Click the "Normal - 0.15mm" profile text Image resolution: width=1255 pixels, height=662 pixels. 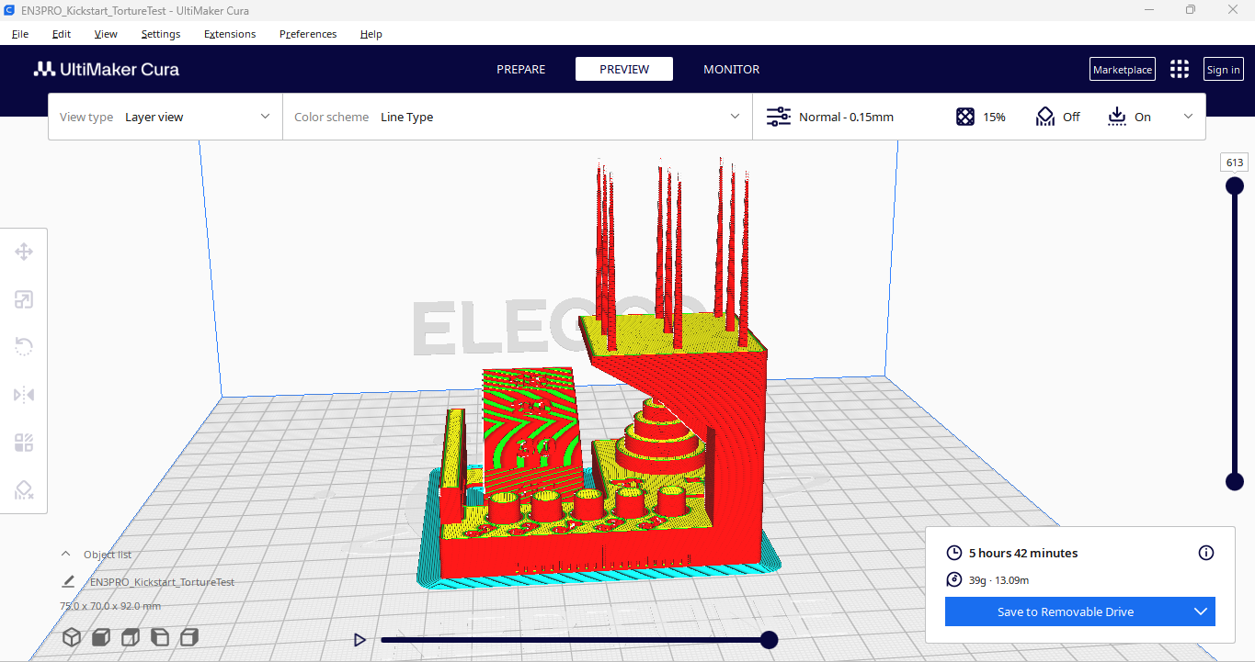846,117
